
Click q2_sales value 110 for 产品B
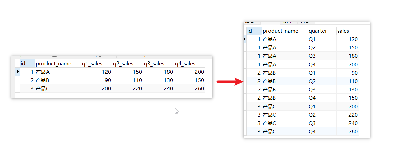[x=127, y=80]
